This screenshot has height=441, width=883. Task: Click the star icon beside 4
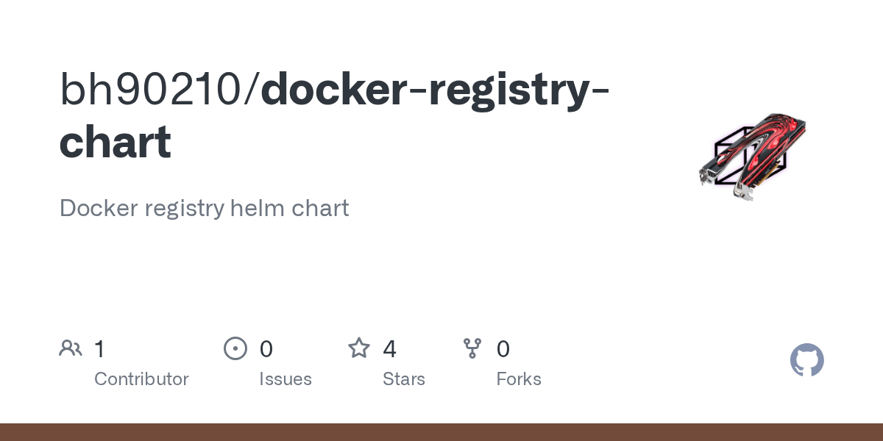pos(359,348)
